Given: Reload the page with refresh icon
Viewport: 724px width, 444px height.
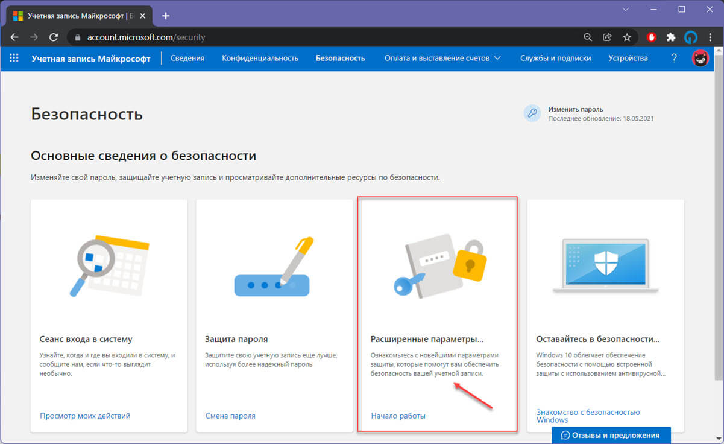Looking at the screenshot, I should [54, 37].
